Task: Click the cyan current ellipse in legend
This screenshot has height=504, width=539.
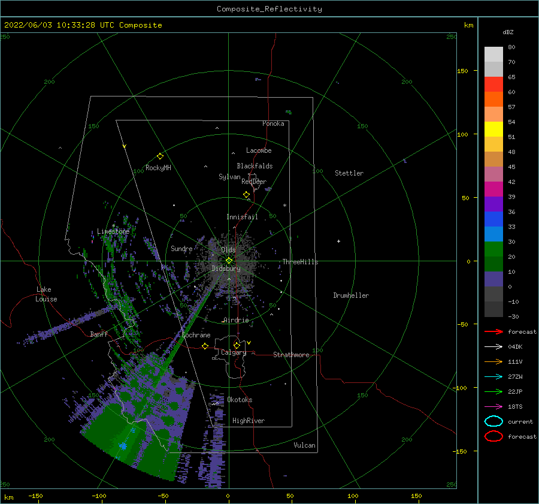Action: [x=493, y=421]
